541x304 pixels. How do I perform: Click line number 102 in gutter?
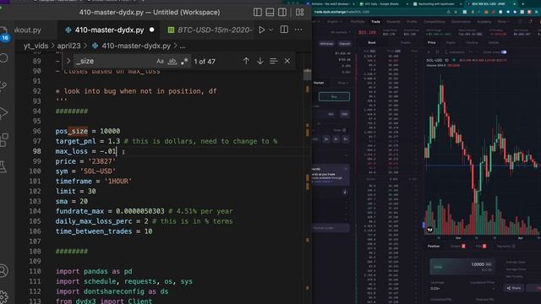click(x=35, y=191)
